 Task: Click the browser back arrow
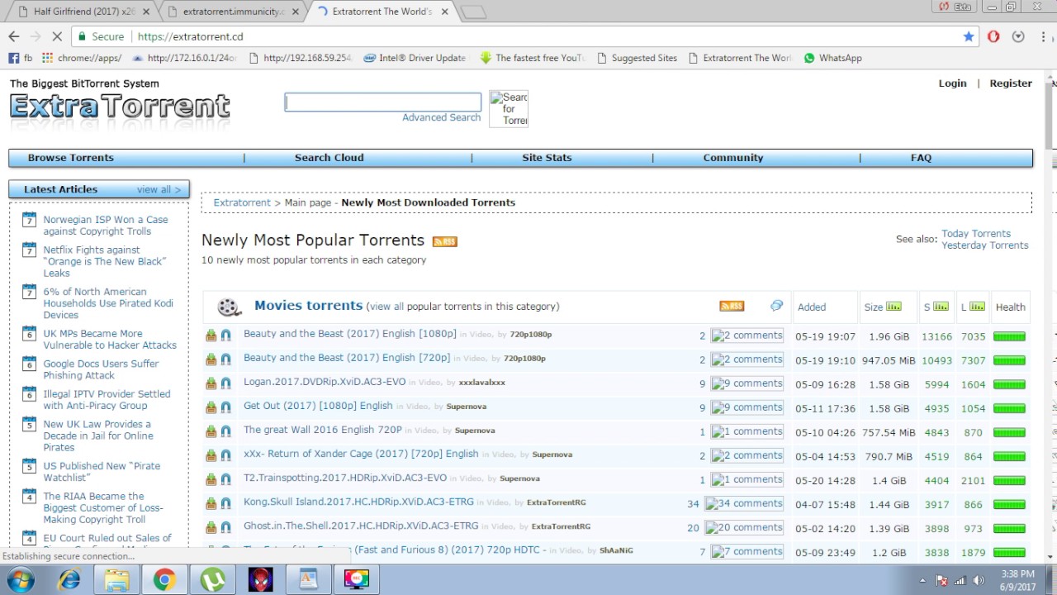(13, 36)
